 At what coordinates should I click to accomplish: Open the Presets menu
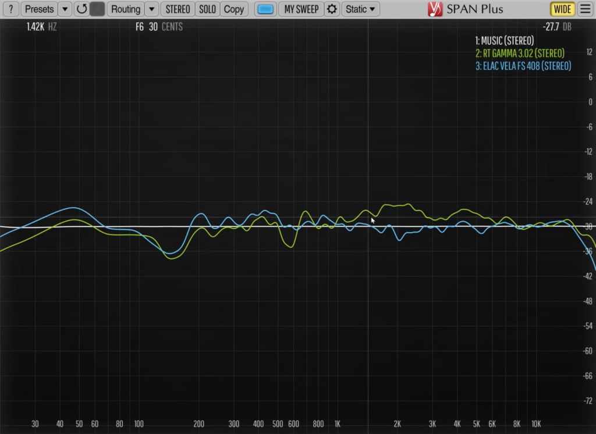pyautogui.click(x=39, y=9)
